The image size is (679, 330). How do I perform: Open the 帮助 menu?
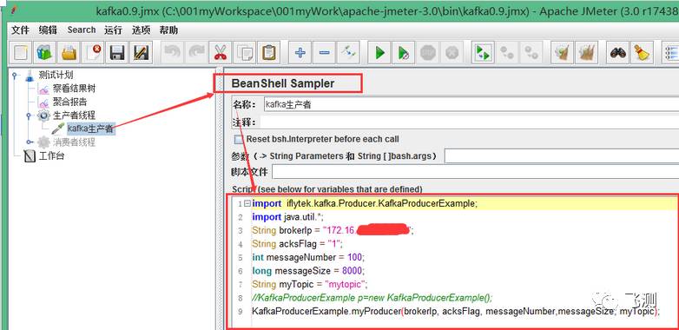[x=168, y=30]
